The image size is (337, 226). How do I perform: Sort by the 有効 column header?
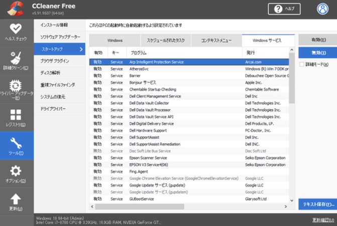pos(98,53)
